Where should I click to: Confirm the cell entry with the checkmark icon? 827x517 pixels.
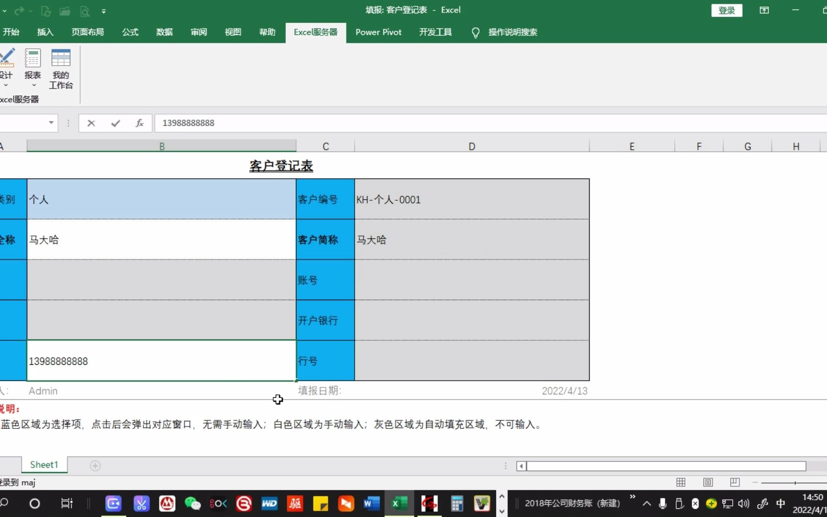(x=115, y=123)
